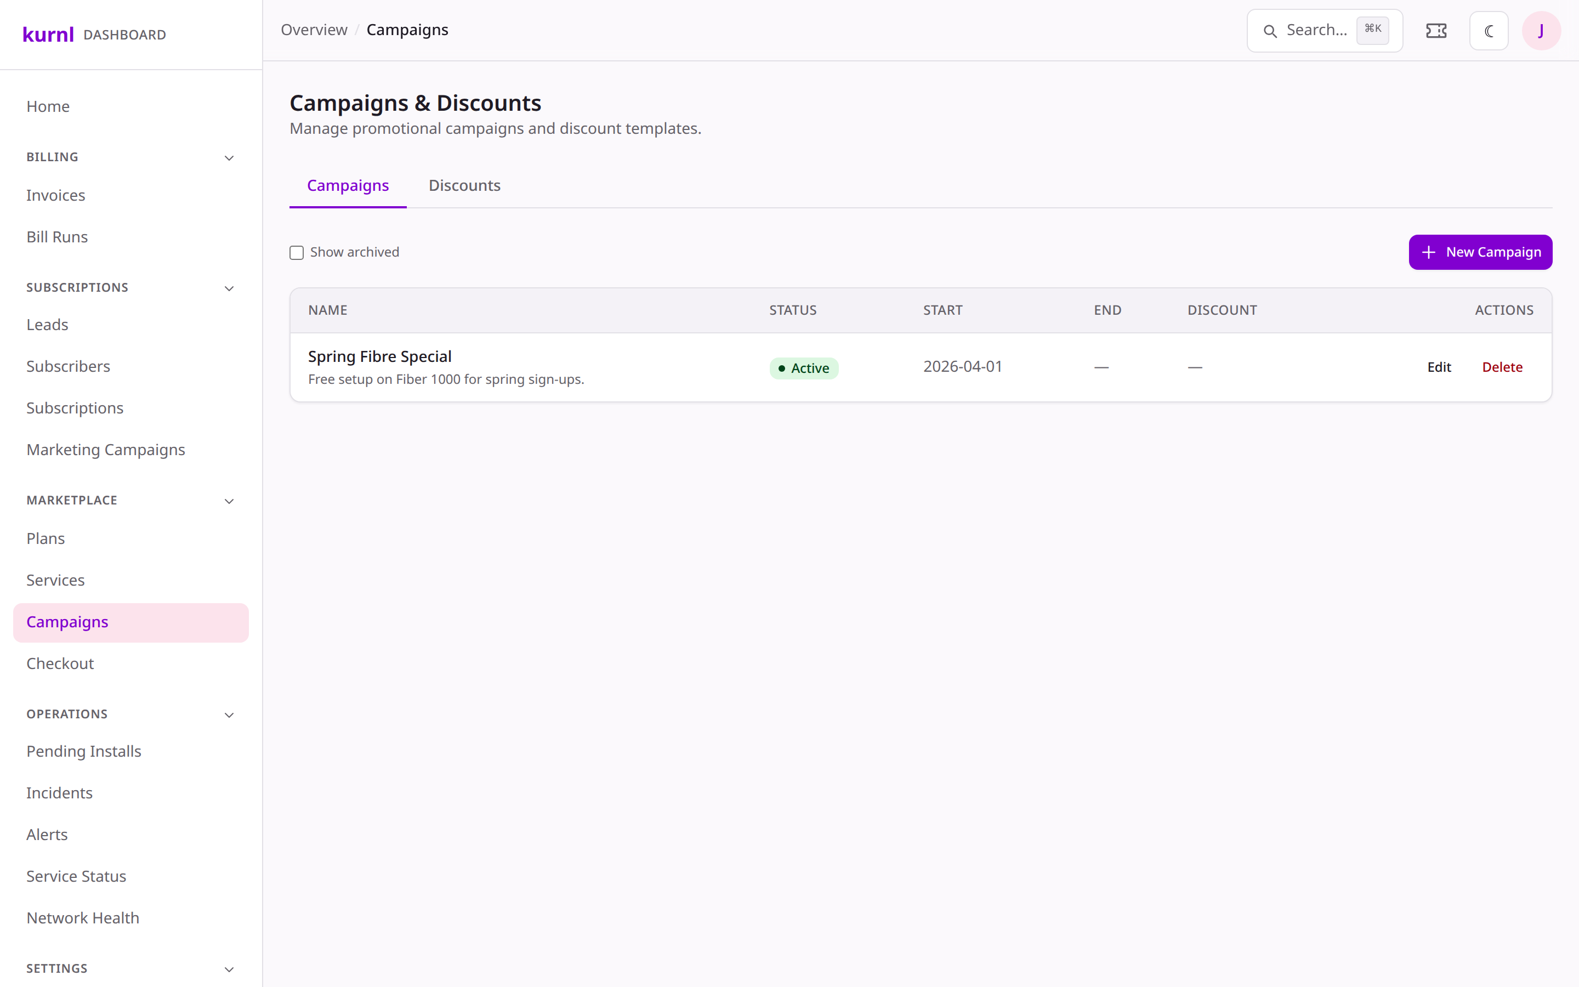Open Subscribers page
This screenshot has width=1579, height=987.
tap(130, 366)
